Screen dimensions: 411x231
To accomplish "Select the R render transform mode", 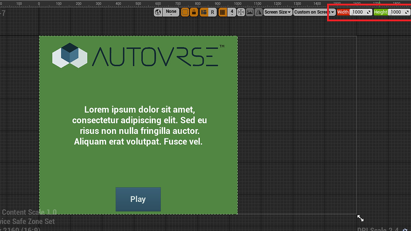I will 212,12.
